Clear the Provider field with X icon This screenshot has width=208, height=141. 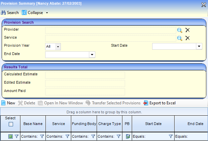(188, 30)
